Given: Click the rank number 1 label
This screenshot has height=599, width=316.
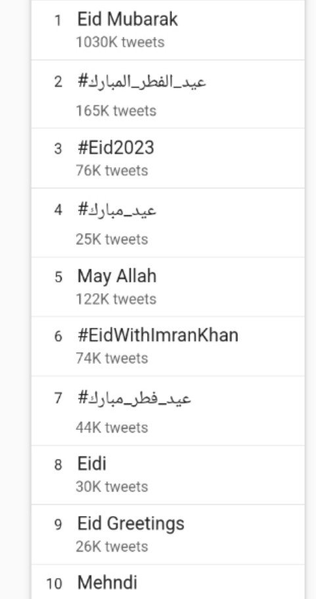Looking at the screenshot, I should [58, 20].
